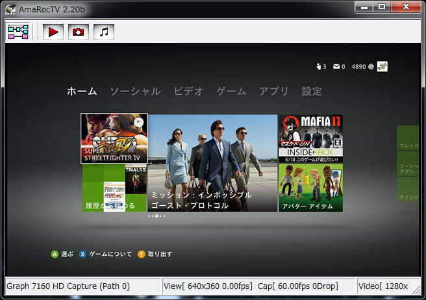The height and width of the screenshot is (300, 426).
Task: Switch to the ソーシャル tab
Action: coord(135,91)
